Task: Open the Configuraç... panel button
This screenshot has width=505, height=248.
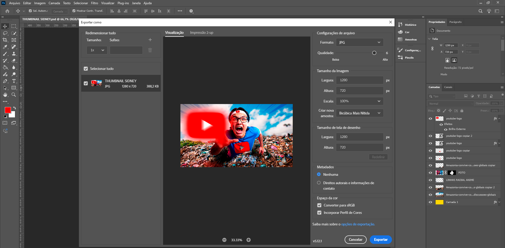Action: [410, 50]
